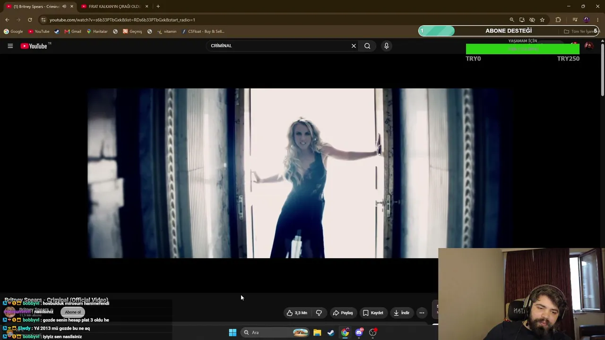Screen dimensions: 605x340
Task: Click the crossed-out eye icon in address bar
Action: point(532,20)
